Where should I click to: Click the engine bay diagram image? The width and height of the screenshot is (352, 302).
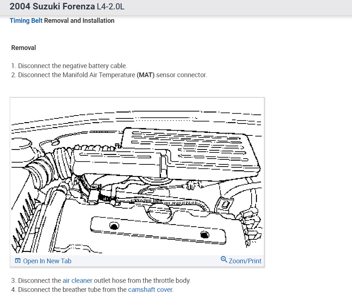[137, 176]
